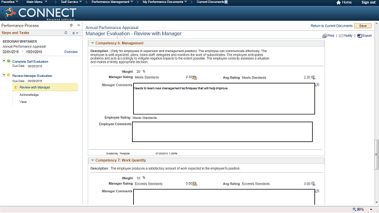Select View task

coord(23,102)
